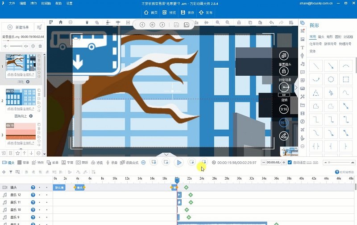The width and height of the screenshot is (357, 225).
Task: Toggle the 自动适应 checkbox
Action: pos(290,163)
